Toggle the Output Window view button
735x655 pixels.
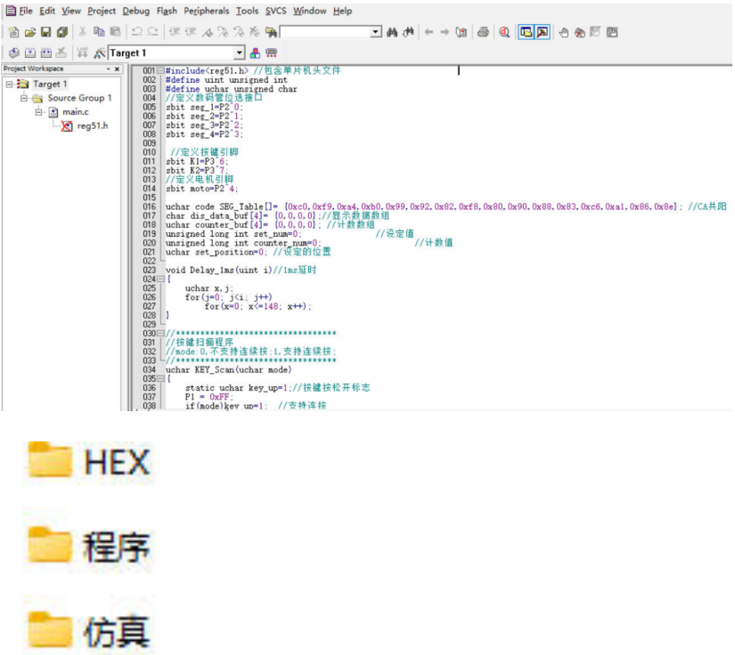pyautogui.click(x=542, y=32)
